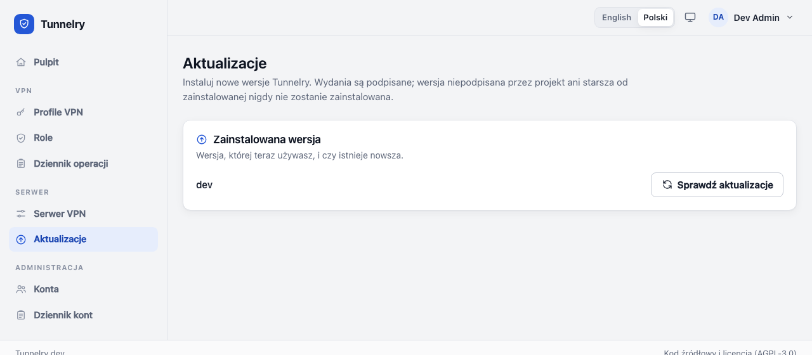The image size is (812, 355).
Task: Open Dziennik operacji log
Action: coord(84,164)
